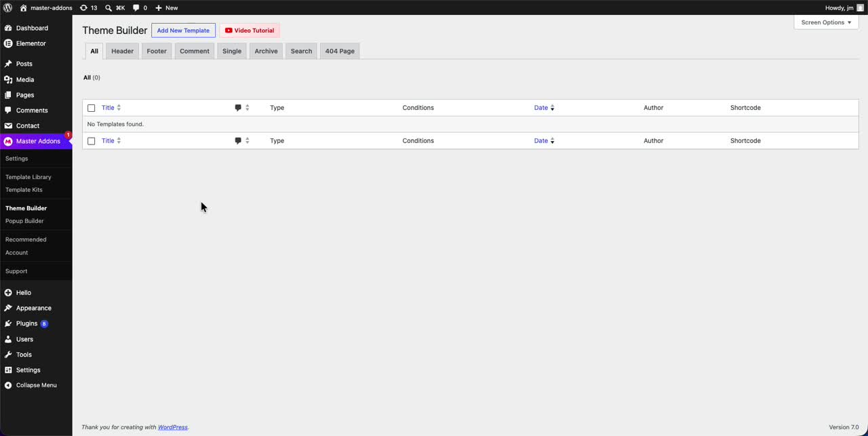Click the Plugins plug icon
This screenshot has width=868, height=436.
tap(8, 323)
